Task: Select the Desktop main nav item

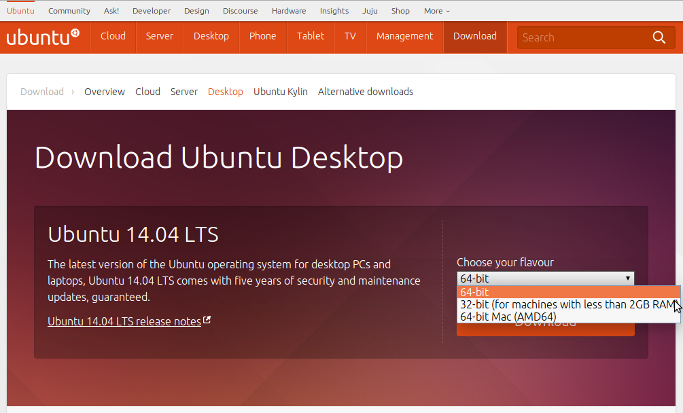Action: 211,36
